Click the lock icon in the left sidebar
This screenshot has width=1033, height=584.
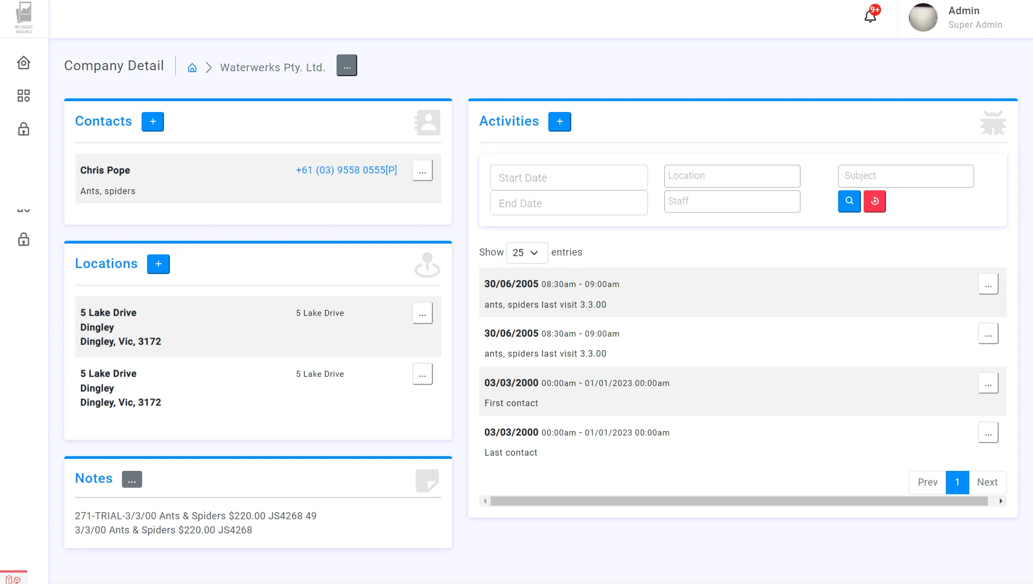click(23, 129)
